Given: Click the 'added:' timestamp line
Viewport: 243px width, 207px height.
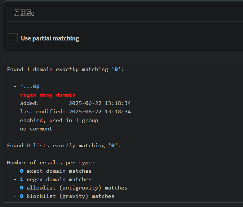Looking at the screenshot, I should coord(75,103).
